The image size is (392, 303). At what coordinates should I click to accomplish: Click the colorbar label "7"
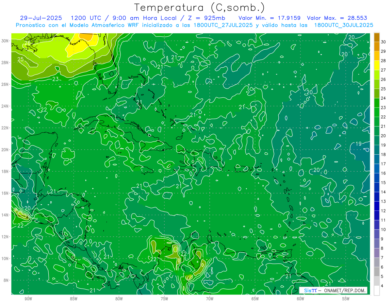[383, 258]
